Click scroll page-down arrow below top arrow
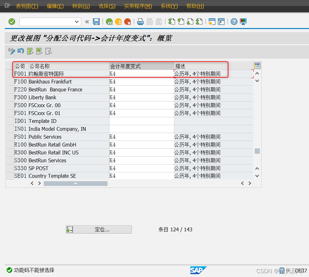 coord(257,81)
